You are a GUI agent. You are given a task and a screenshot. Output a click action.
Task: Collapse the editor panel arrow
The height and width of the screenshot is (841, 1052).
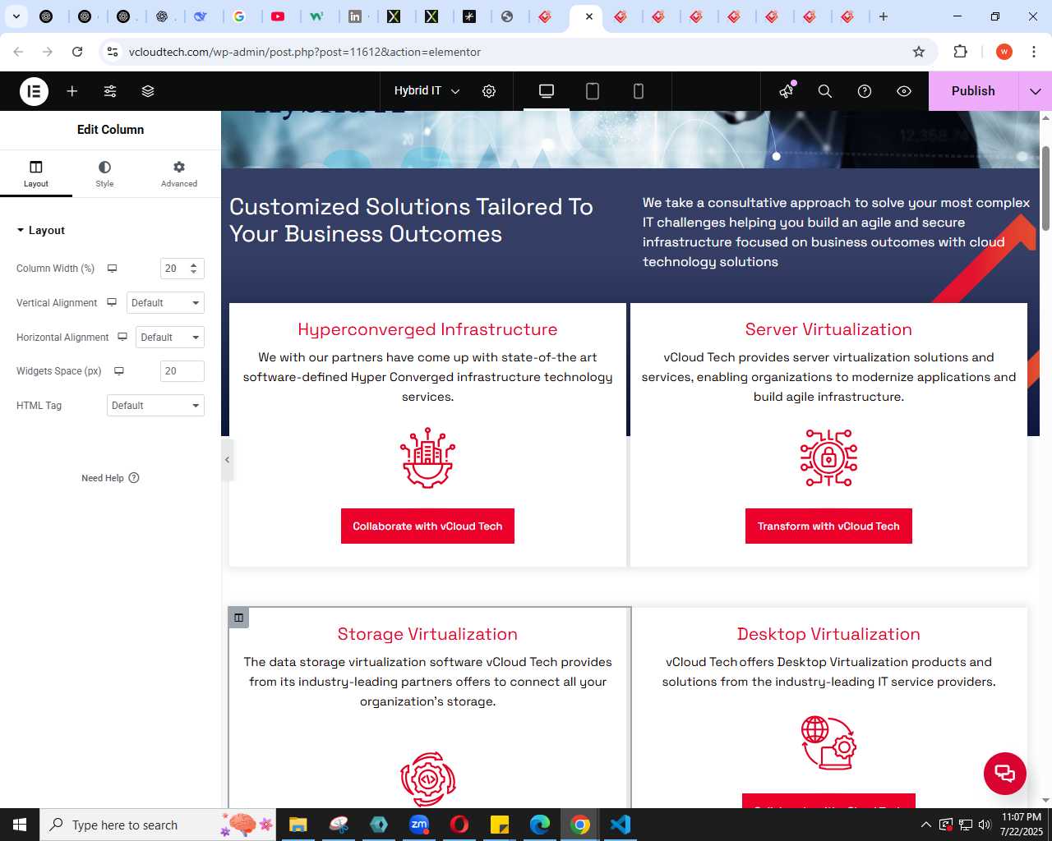tap(227, 460)
